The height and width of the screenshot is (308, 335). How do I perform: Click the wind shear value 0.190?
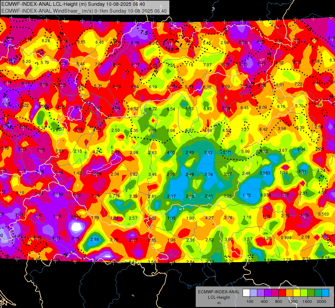[58, 194]
